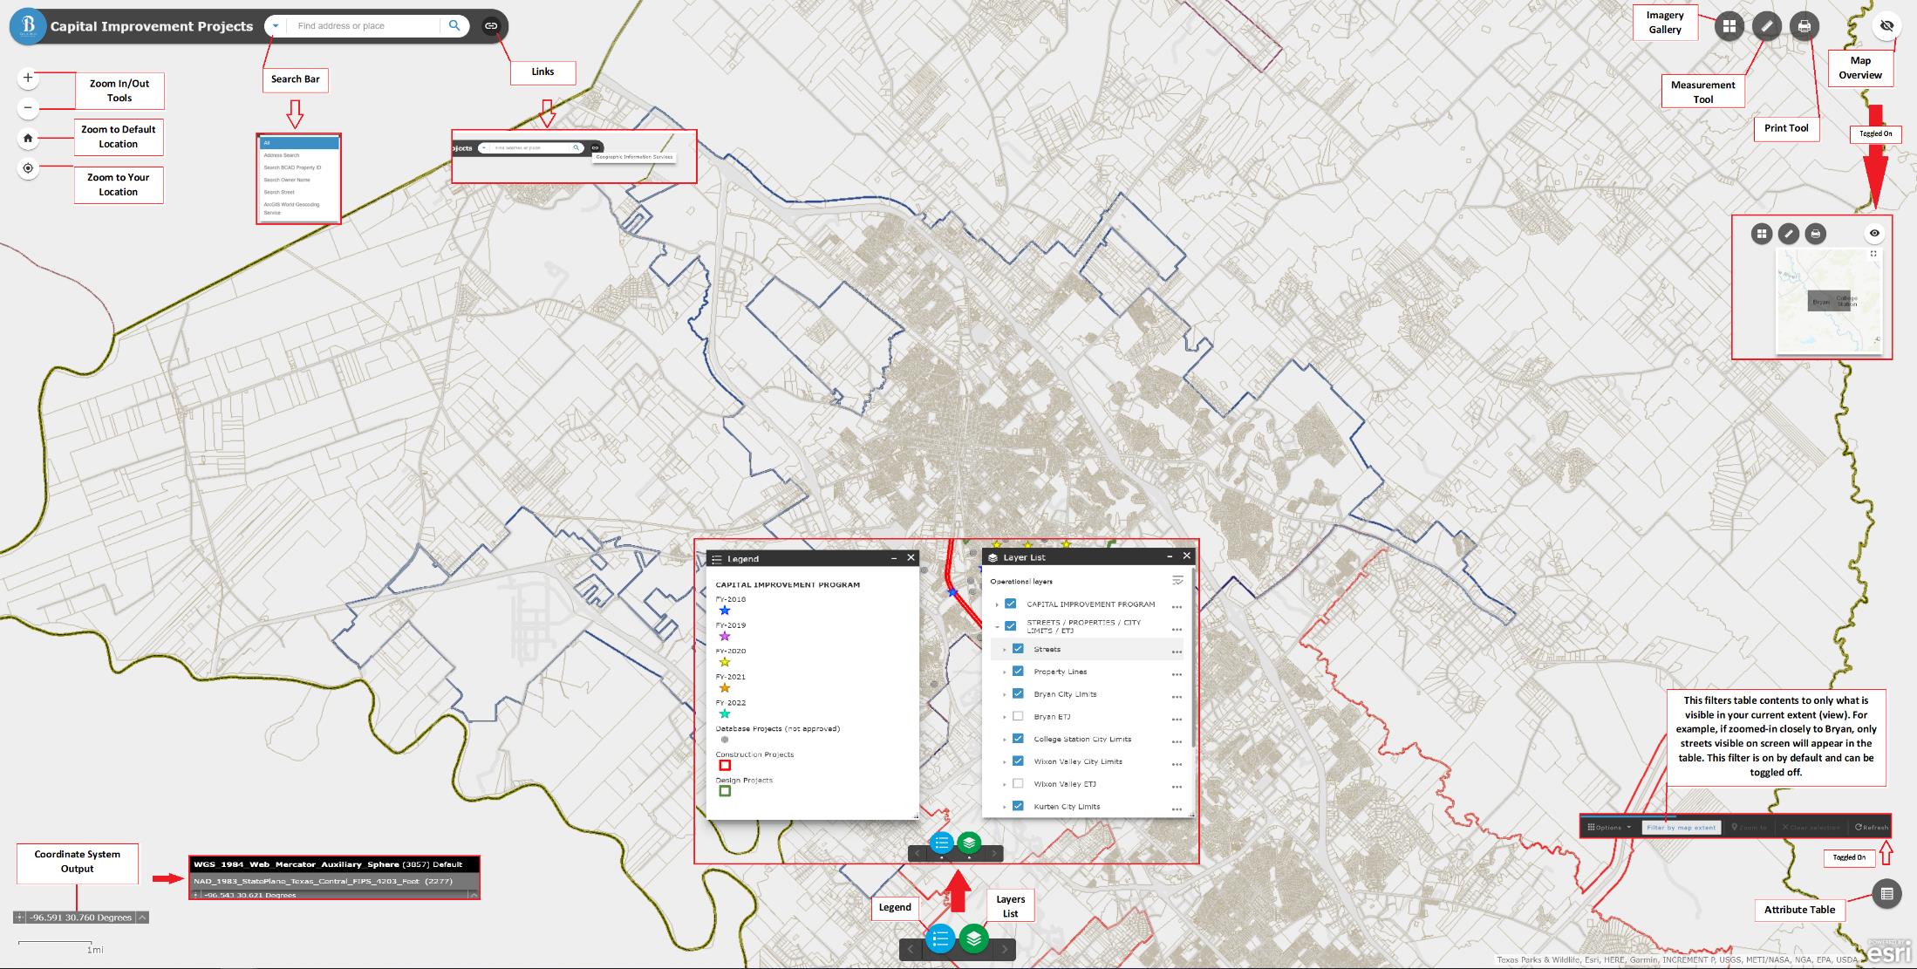
Task: Click the red Construction Projects legend swatch
Action: point(725,766)
